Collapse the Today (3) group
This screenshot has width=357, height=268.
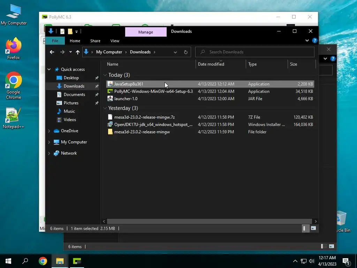(105, 75)
